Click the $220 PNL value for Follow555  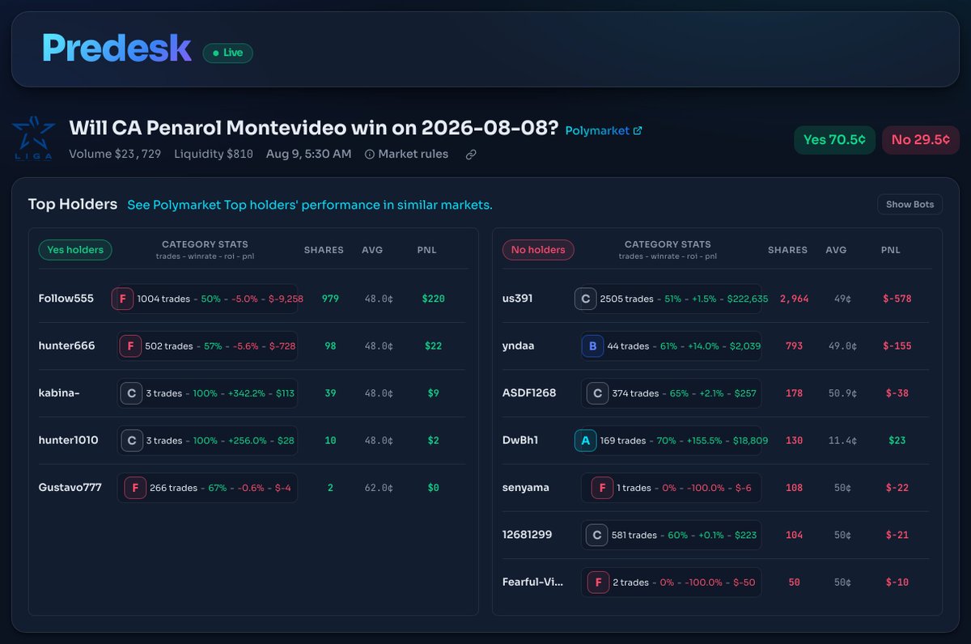[x=433, y=299]
